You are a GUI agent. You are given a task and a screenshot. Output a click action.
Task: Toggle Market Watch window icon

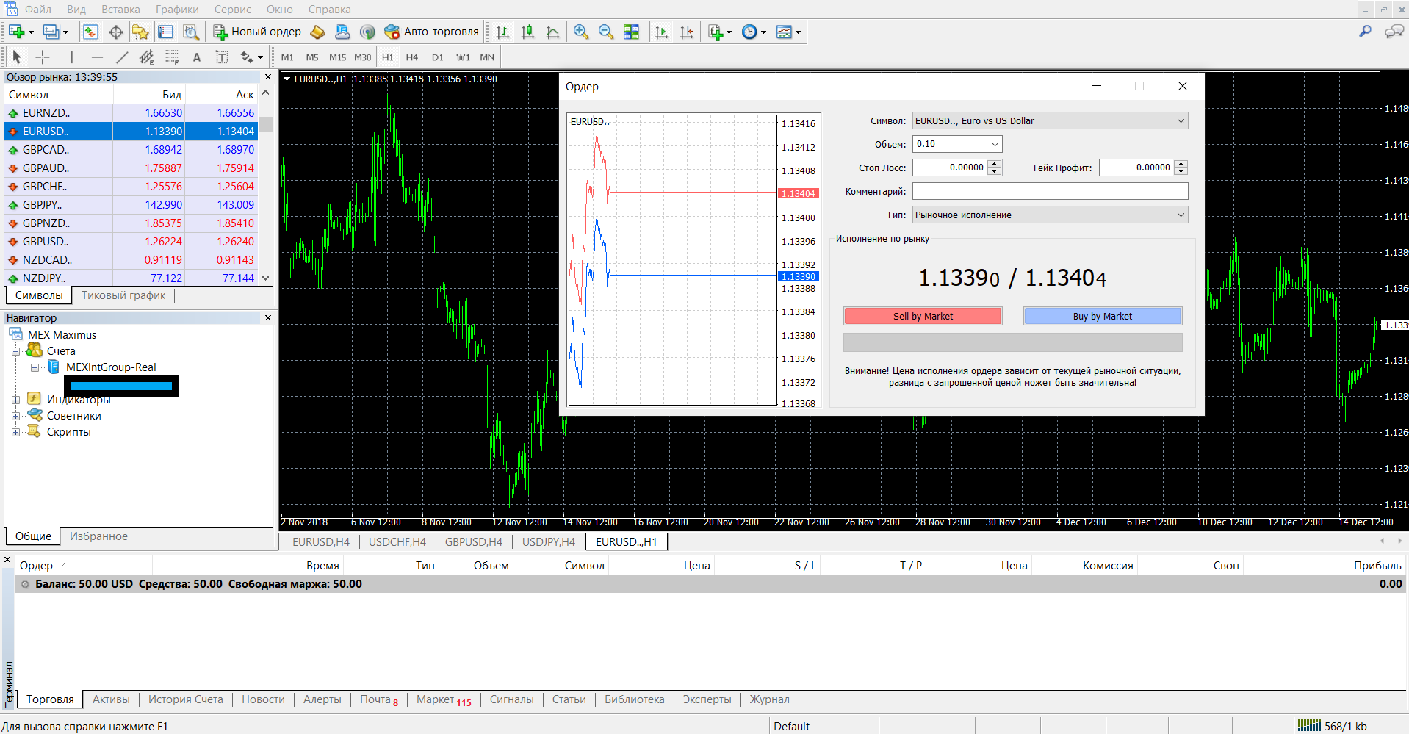point(90,32)
